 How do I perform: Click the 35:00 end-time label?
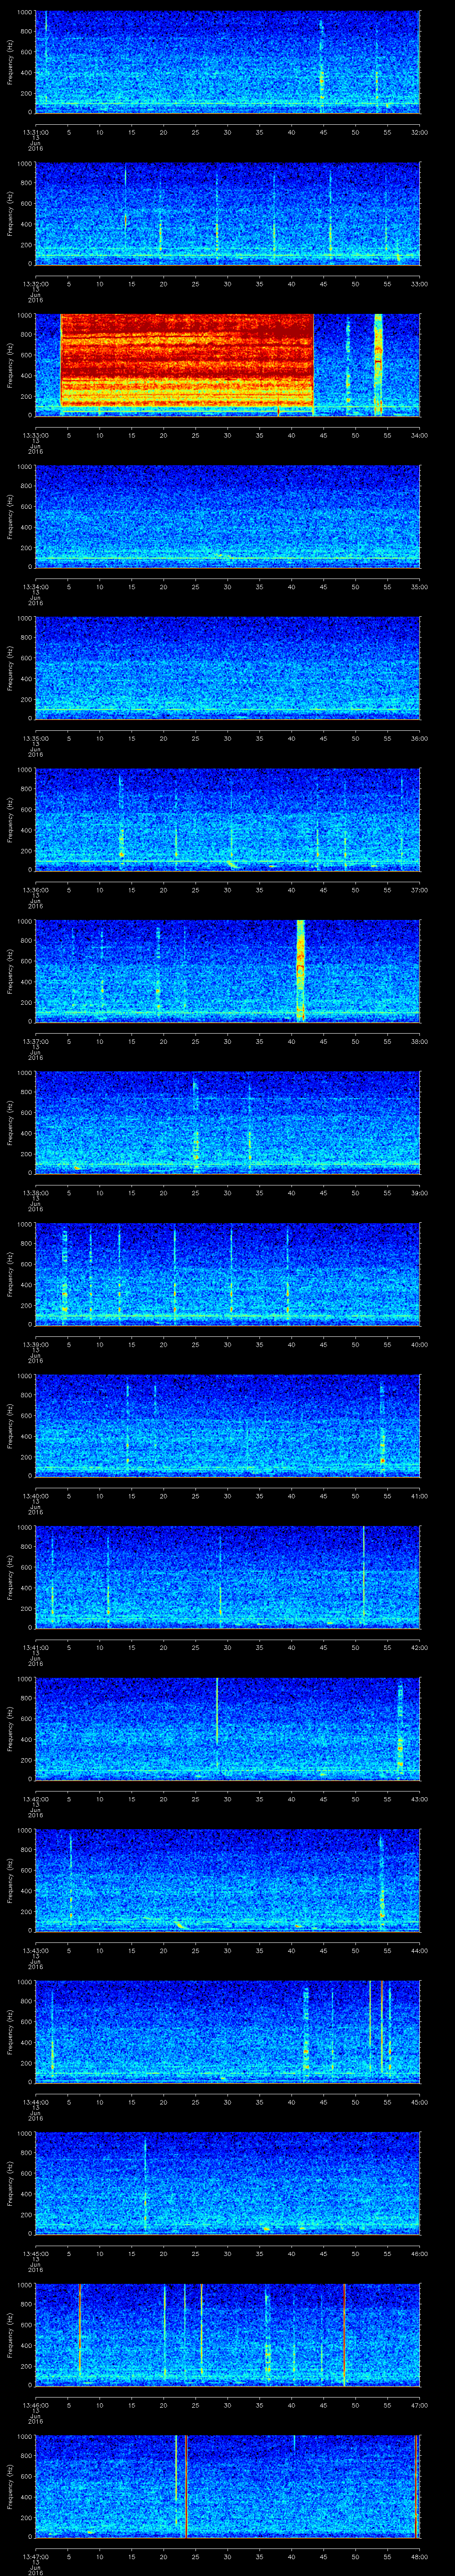419,587
